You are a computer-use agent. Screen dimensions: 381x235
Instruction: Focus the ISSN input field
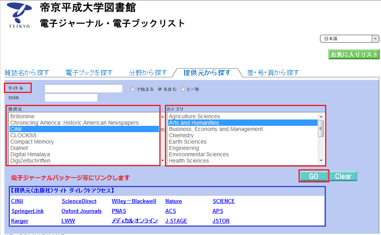point(71,97)
